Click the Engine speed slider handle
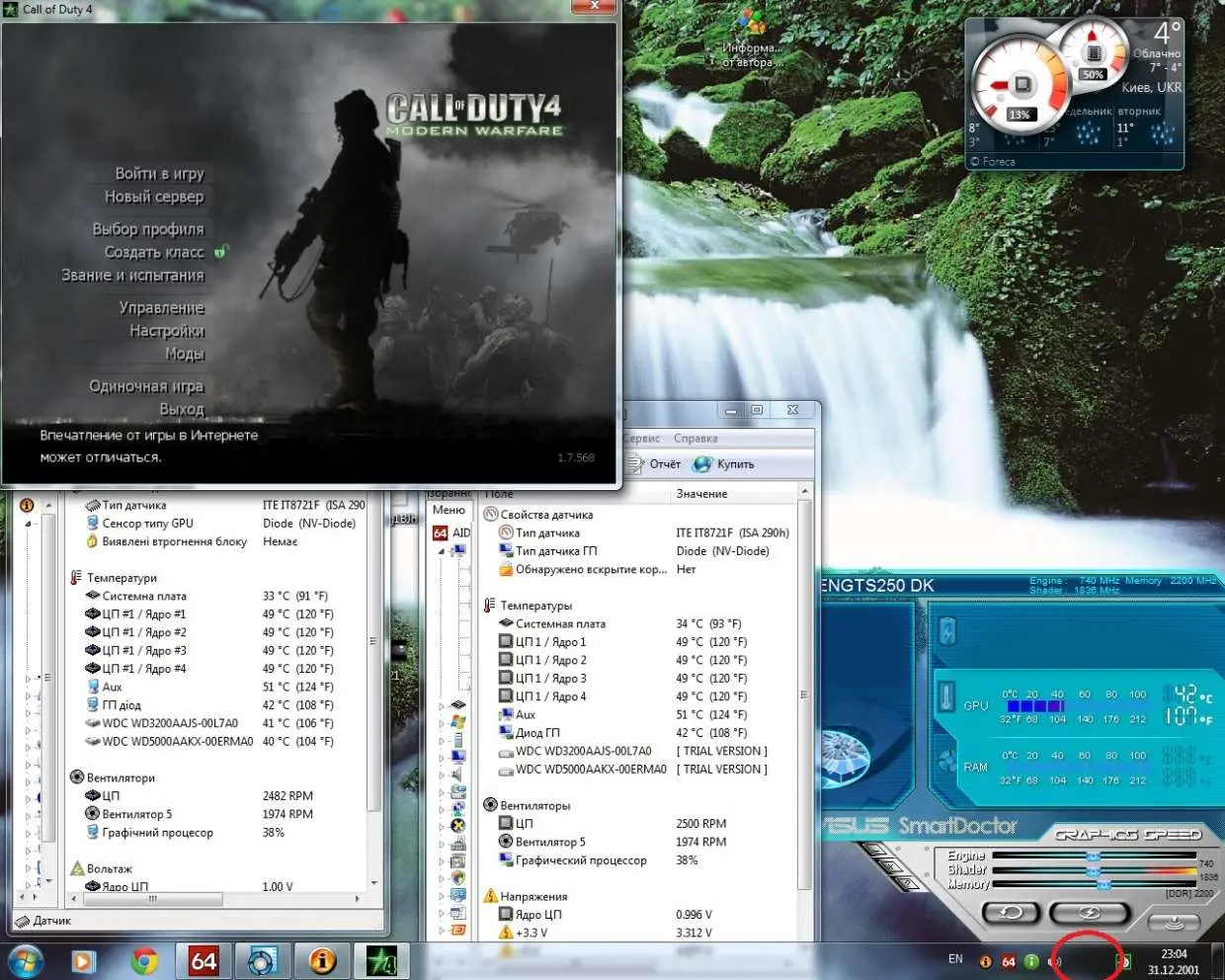1225x980 pixels. tap(1093, 857)
